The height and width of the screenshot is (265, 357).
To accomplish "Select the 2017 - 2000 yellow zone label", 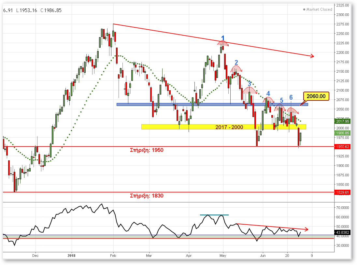I will [x=229, y=127].
